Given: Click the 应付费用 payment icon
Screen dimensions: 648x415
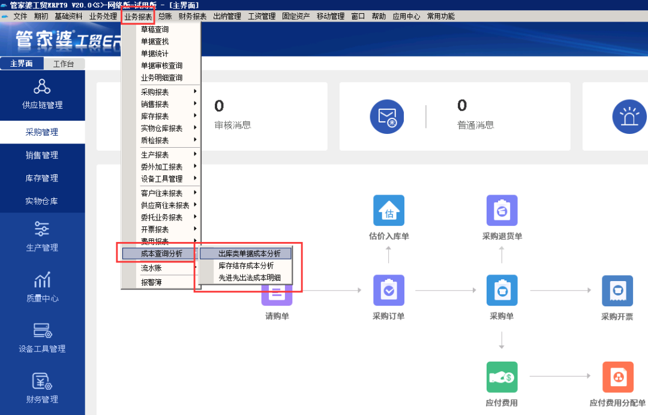Looking at the screenshot, I should [x=502, y=377].
